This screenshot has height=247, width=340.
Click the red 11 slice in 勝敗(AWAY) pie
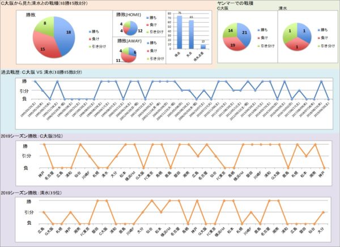click(125, 57)
